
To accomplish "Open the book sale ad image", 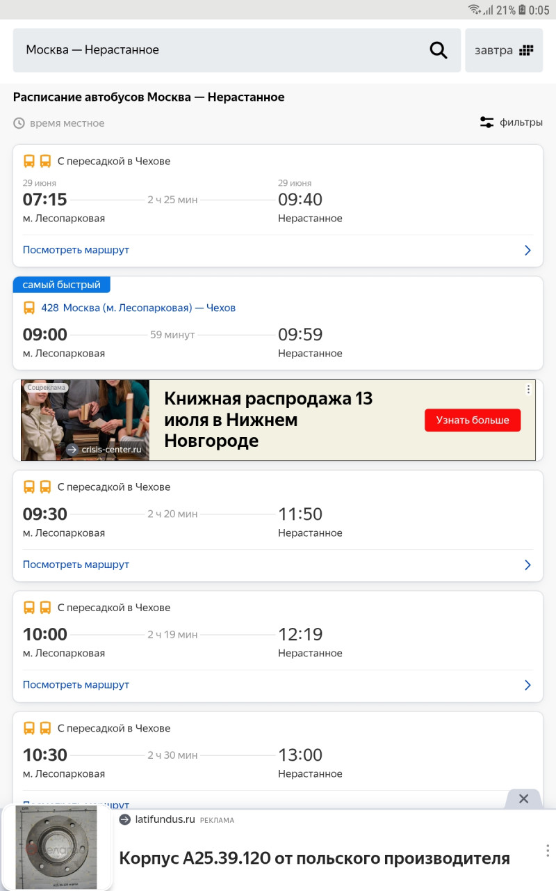I will [x=85, y=420].
